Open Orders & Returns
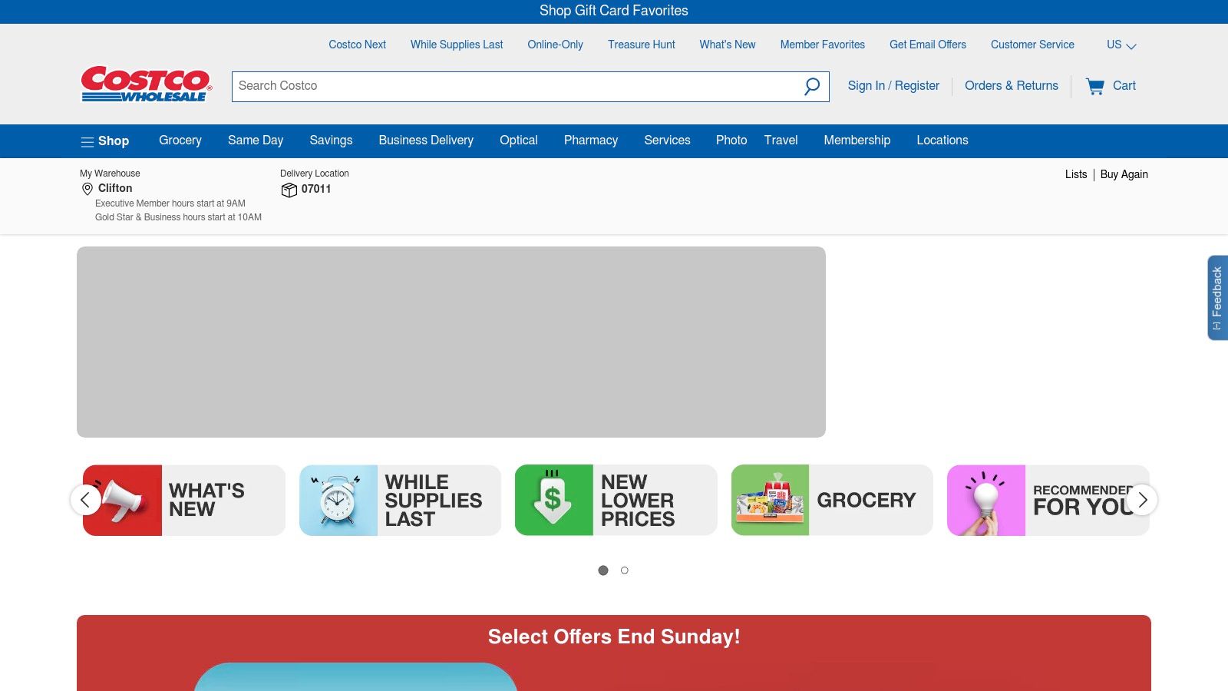 click(1012, 86)
